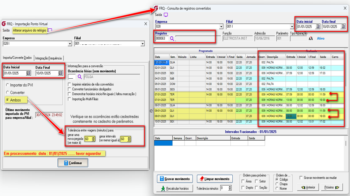The height and width of the screenshot is (196, 350).
Task: Select the 02/01/2025 QUI table row
Action: pos(249,68)
